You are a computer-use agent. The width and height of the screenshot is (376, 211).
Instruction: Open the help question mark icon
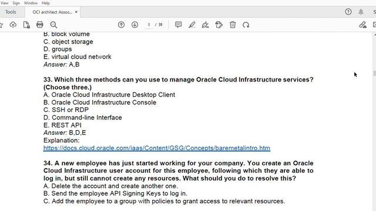click(x=348, y=12)
